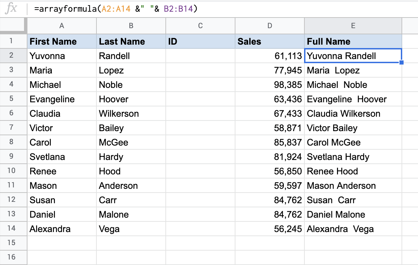Screen dimensions: 418x265
Task: Select sales value 59,597
Action: pos(270,186)
